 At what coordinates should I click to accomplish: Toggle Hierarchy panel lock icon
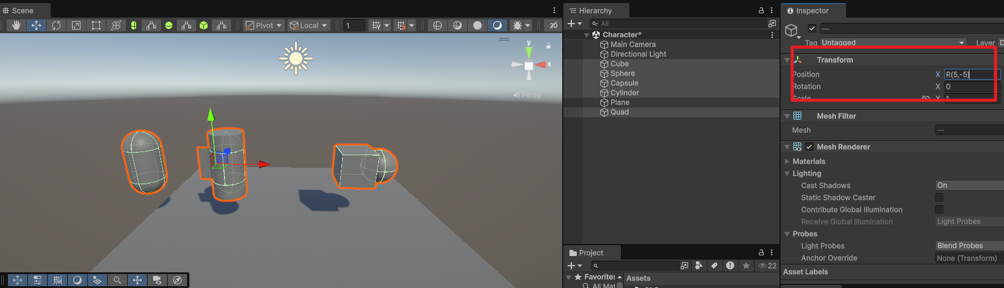click(x=761, y=10)
